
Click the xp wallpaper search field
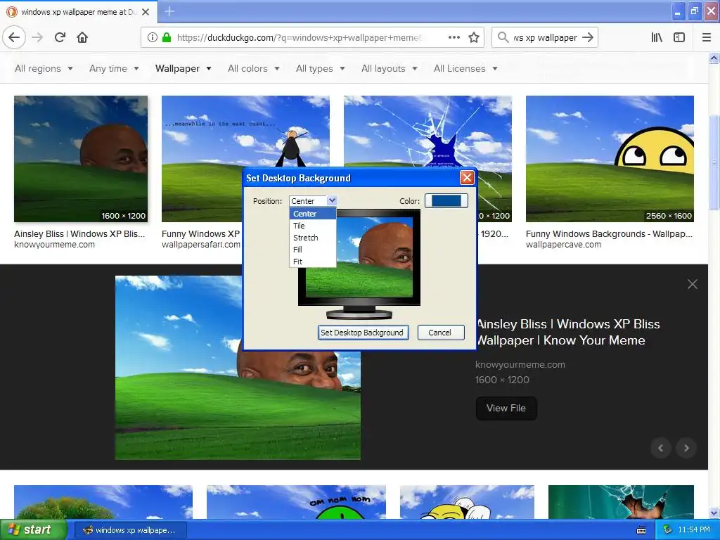pyautogui.click(x=545, y=37)
